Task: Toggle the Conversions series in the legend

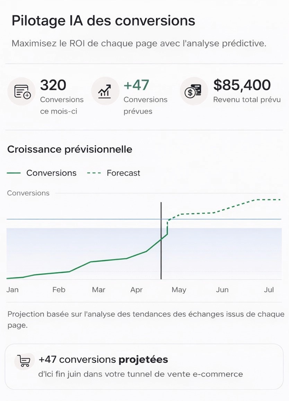Action: pos(42,173)
